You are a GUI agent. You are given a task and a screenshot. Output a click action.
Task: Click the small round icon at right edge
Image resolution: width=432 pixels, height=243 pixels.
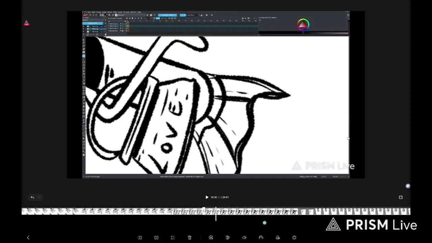(408, 186)
